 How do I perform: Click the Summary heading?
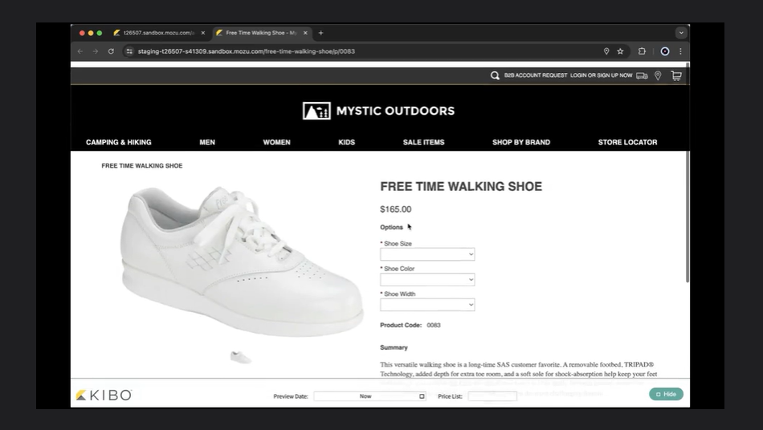pyautogui.click(x=394, y=347)
